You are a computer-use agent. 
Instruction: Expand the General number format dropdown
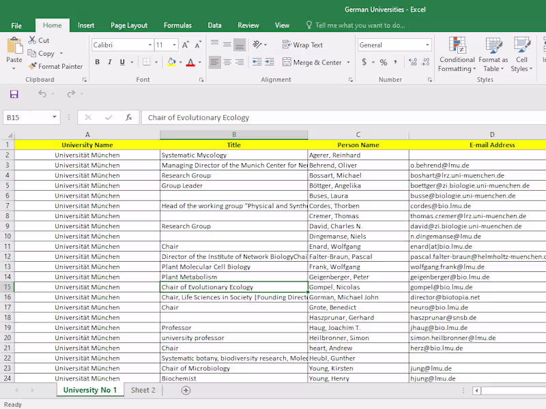[x=427, y=45]
